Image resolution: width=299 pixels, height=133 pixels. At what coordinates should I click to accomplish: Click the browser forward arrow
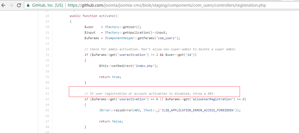pyautogui.click(x=11, y=5)
